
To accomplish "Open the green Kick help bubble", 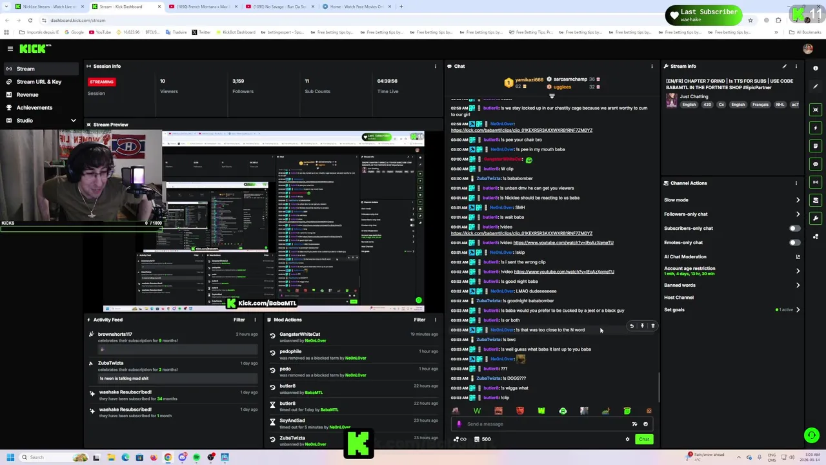I will [811, 435].
